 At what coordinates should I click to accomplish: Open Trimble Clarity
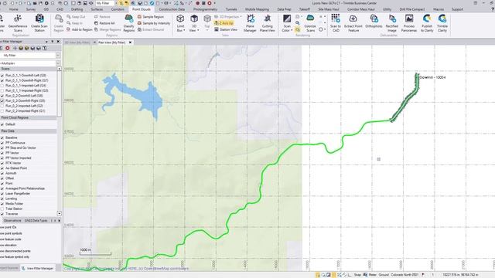point(442,23)
